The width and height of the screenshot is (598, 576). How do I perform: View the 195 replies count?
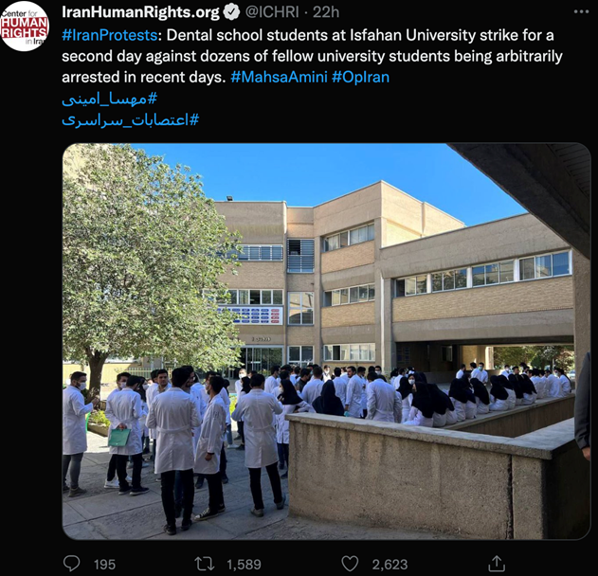104,565
